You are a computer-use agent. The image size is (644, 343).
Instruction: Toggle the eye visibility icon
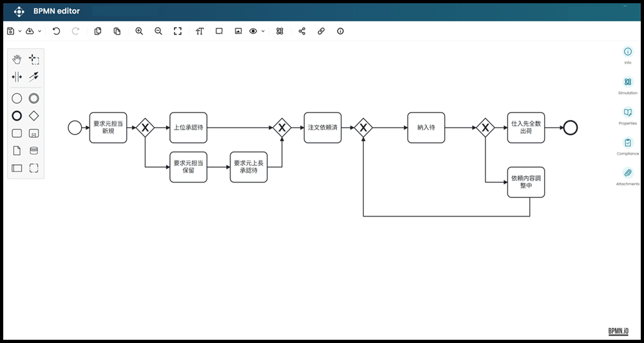[253, 31]
